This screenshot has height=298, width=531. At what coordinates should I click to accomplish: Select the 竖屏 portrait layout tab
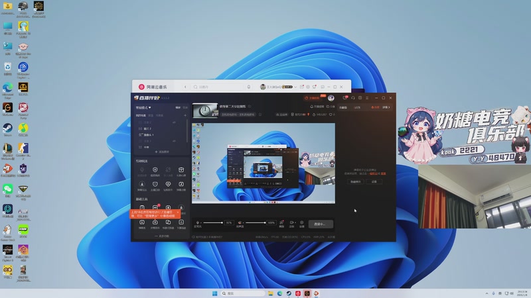185,107
